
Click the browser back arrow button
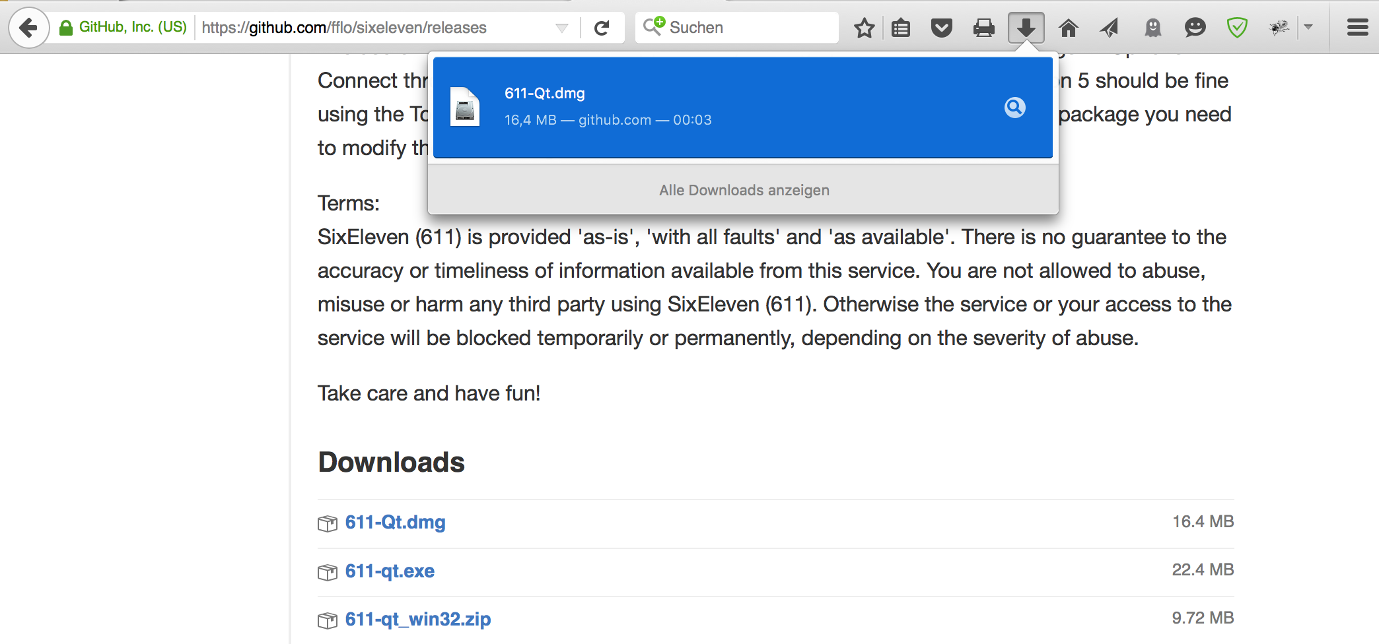(x=28, y=28)
